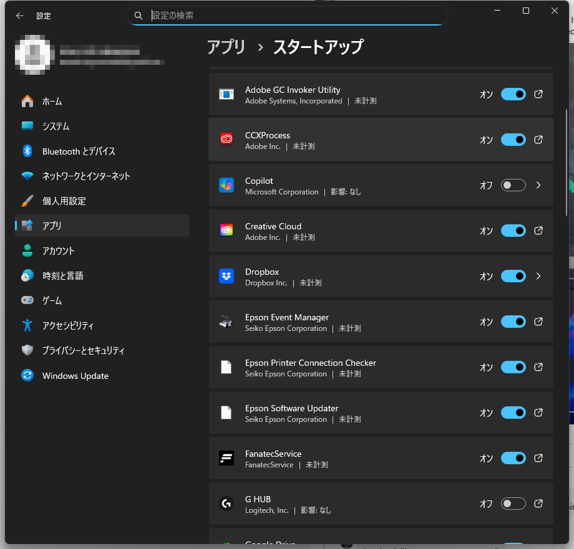Click the ネットワークとインターネット sidebar icon
Viewport: 574px width, 549px height.
coord(27,176)
